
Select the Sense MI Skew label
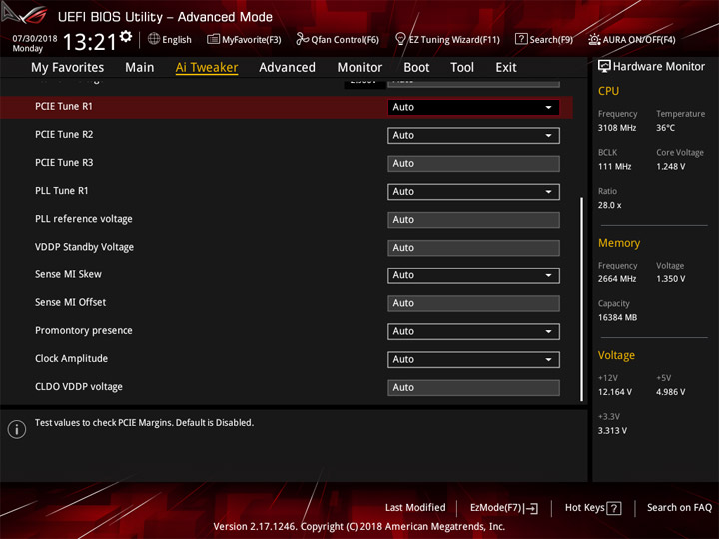tap(68, 274)
